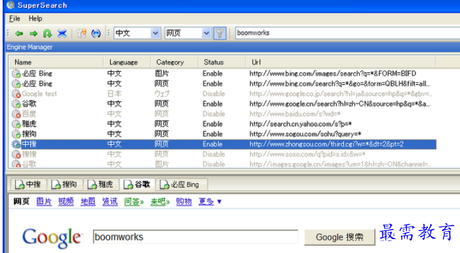The width and height of the screenshot is (460, 253).
Task: Click the 必应 Bing 网页 row icon
Action: 16,84
